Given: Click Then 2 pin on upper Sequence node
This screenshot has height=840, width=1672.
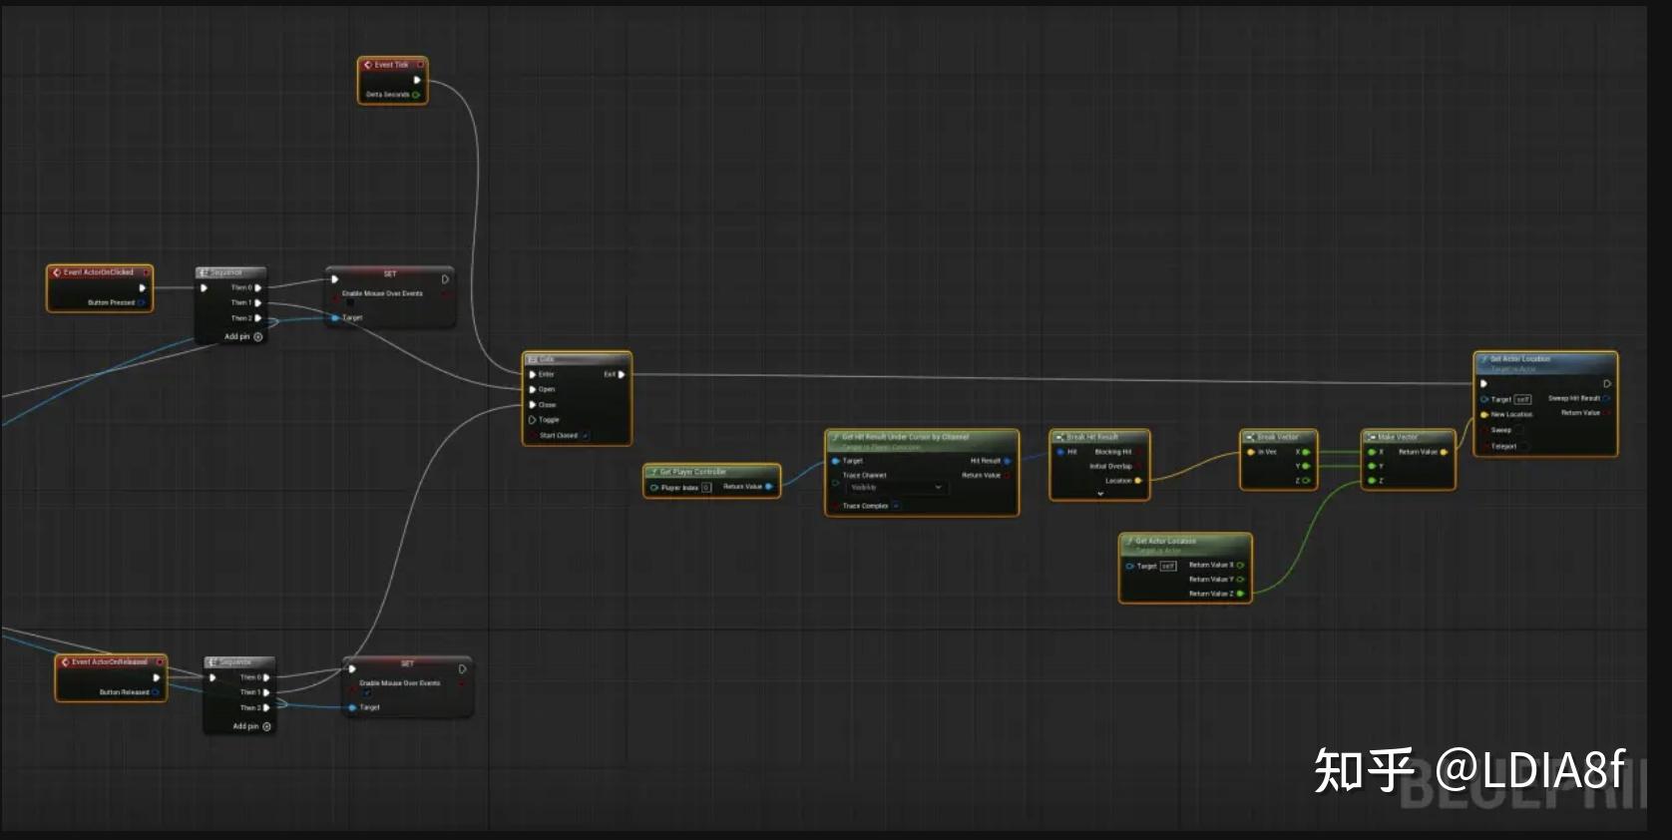Looking at the screenshot, I should coord(258,318).
